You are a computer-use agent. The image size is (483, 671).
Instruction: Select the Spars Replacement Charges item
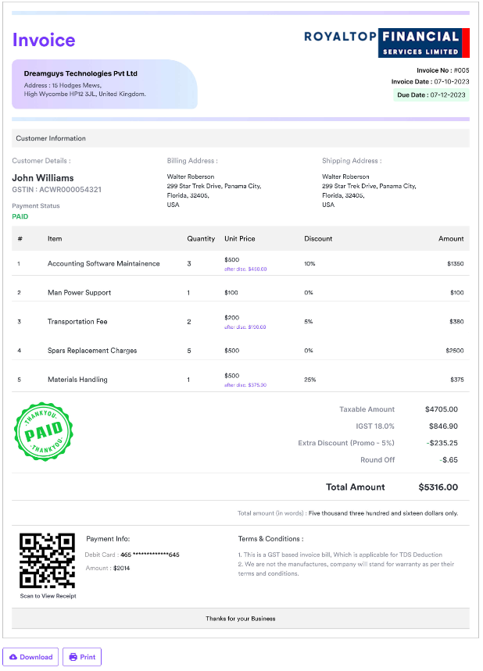(x=92, y=351)
